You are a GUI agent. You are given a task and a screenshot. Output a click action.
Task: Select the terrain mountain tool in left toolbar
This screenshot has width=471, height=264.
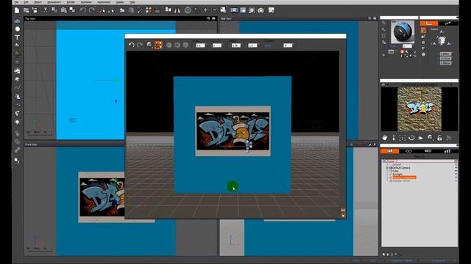(18, 45)
